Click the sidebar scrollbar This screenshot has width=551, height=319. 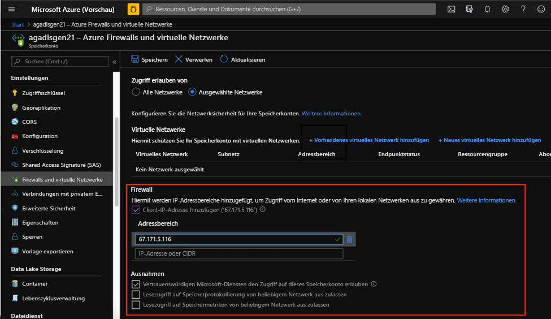(x=116, y=162)
